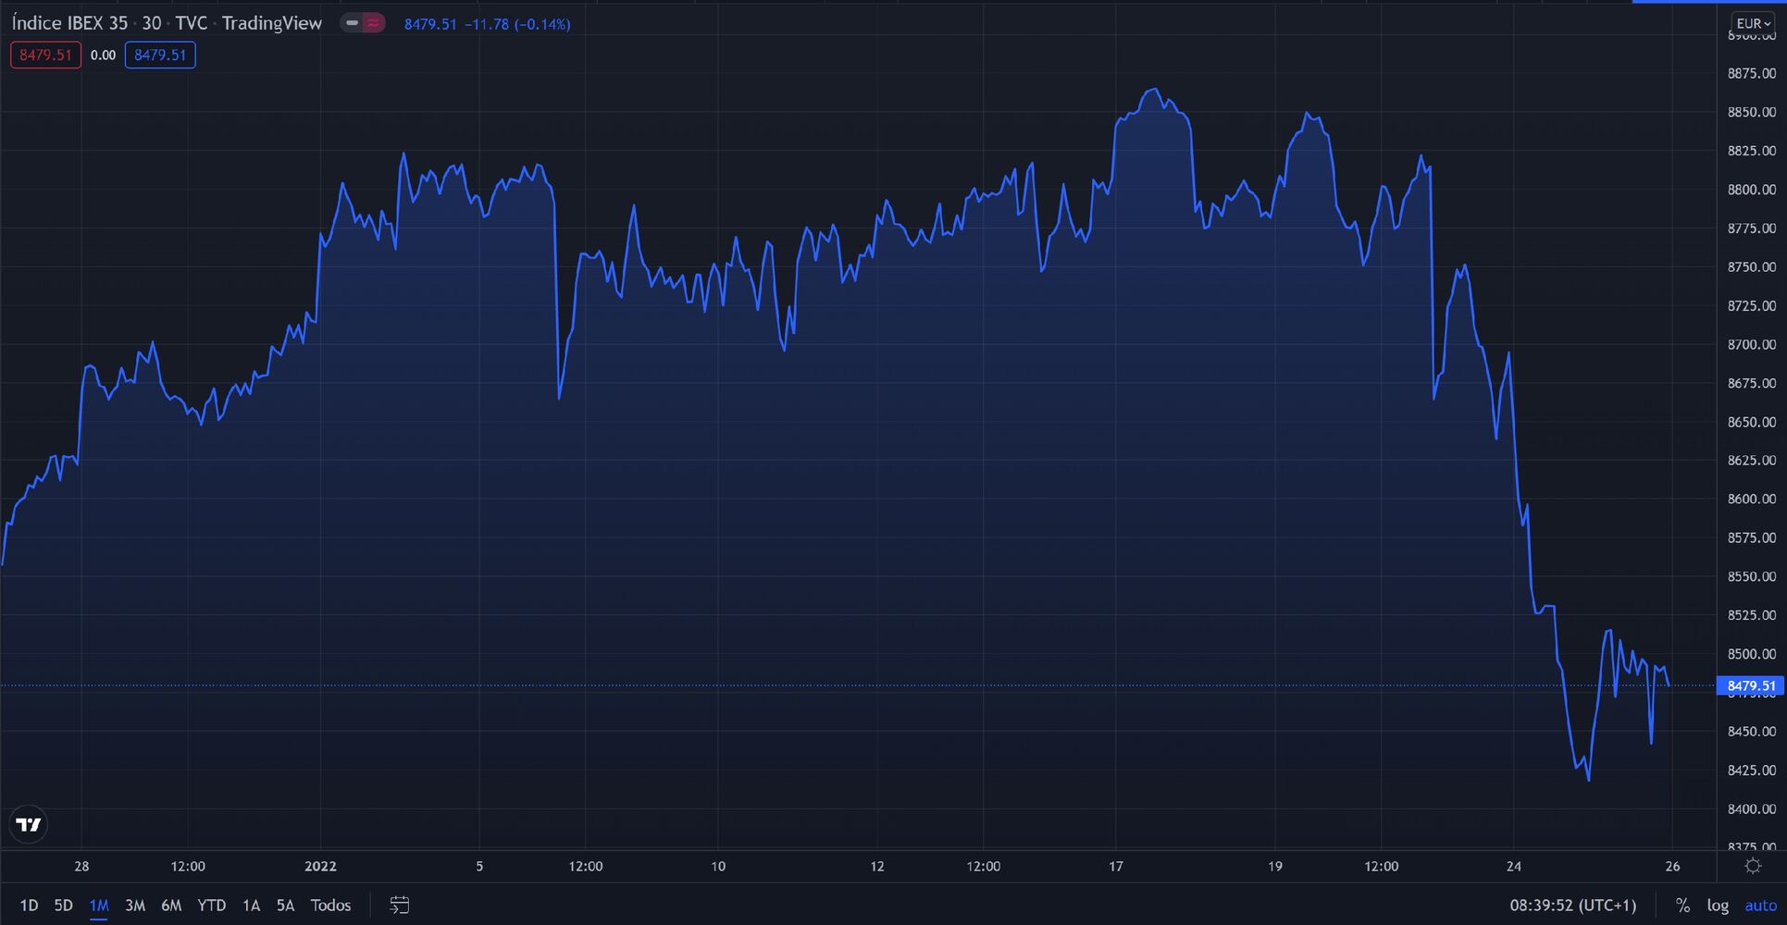Image resolution: width=1787 pixels, height=925 pixels.
Task: Click the 8400.00 price axis label
Action: click(x=1752, y=808)
